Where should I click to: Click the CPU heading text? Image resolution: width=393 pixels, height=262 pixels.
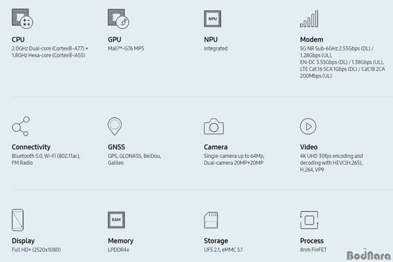pos(18,39)
